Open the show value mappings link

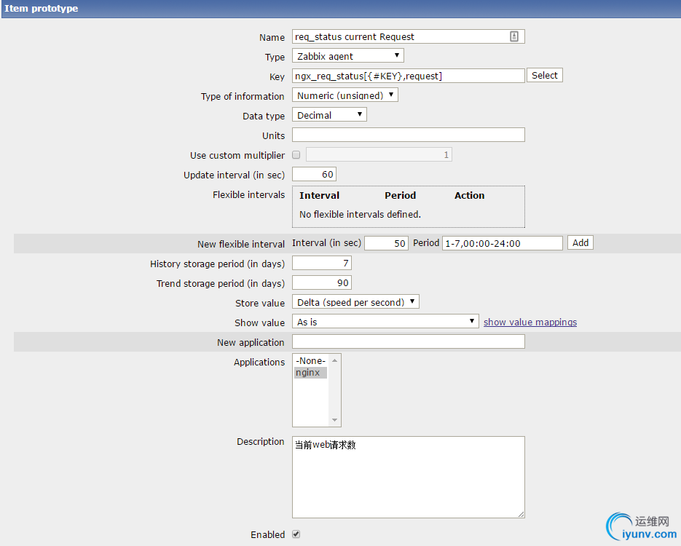coord(530,322)
